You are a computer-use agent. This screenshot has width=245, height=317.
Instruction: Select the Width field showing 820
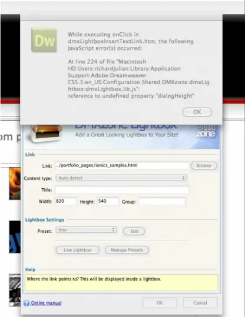coord(65,201)
